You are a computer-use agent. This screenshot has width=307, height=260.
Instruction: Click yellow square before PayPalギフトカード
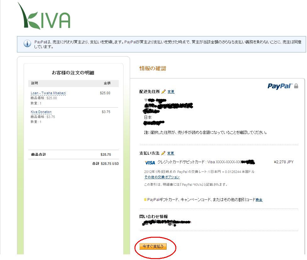tap(145, 199)
